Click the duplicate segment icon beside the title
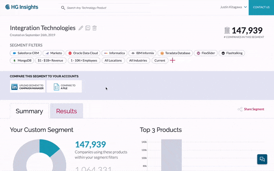 88,28
